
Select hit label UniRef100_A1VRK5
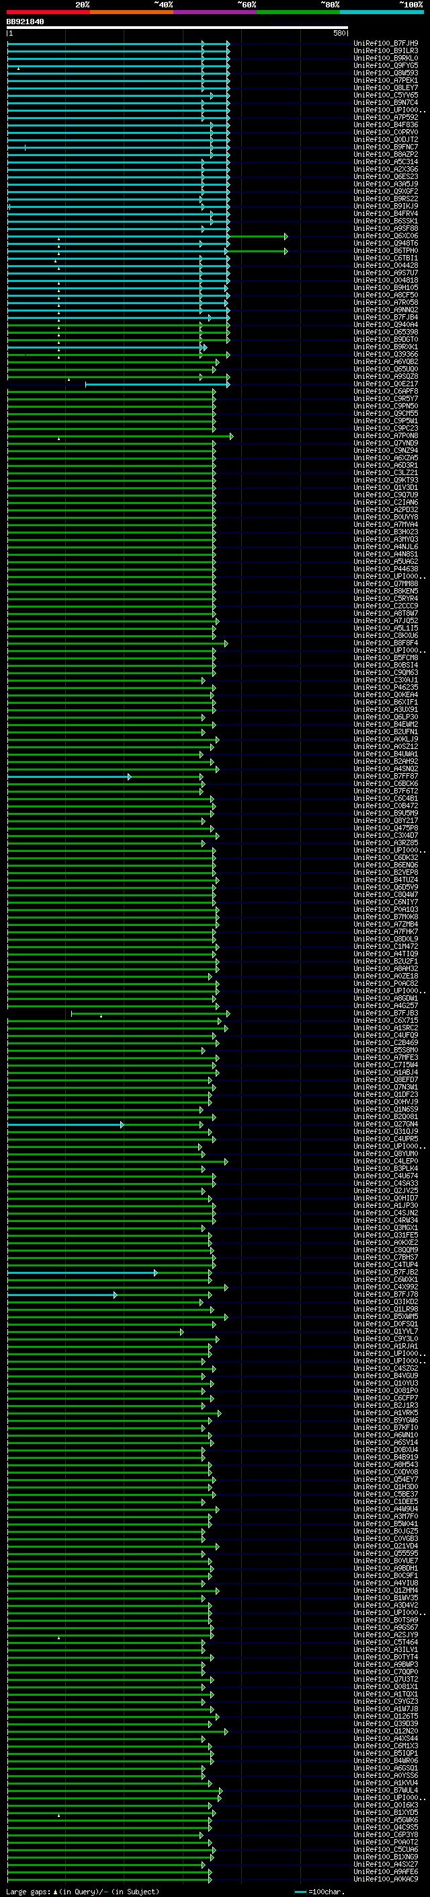(386, 1412)
